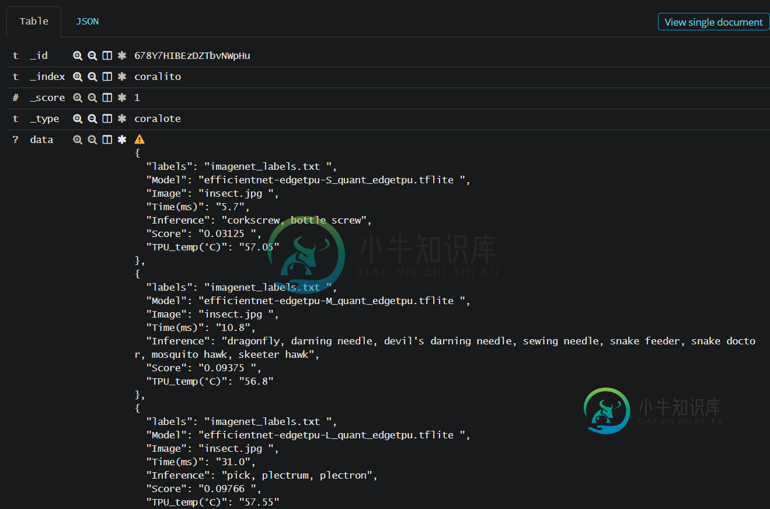Viewport: 770px width, 509px height.
Task: Click the TPU_temp 57.55 line
Action: click(212, 502)
